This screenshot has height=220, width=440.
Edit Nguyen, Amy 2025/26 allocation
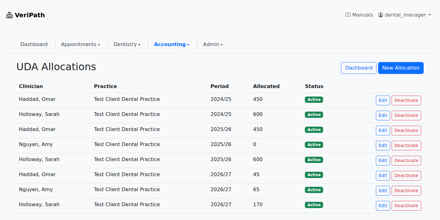pos(383,145)
